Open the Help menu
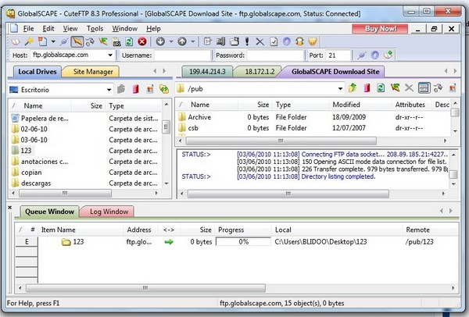Screen dimensions: 469x317 coord(153,29)
